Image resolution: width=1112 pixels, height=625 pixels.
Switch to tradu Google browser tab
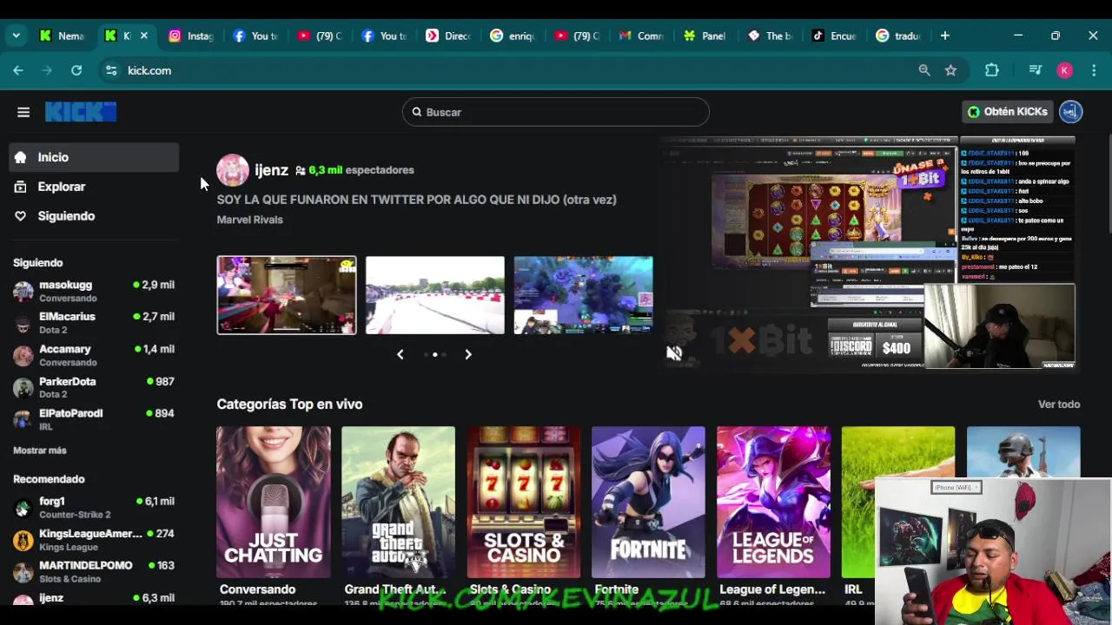[x=898, y=36]
